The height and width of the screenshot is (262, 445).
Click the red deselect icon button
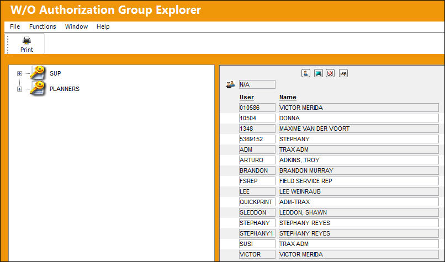coord(330,73)
